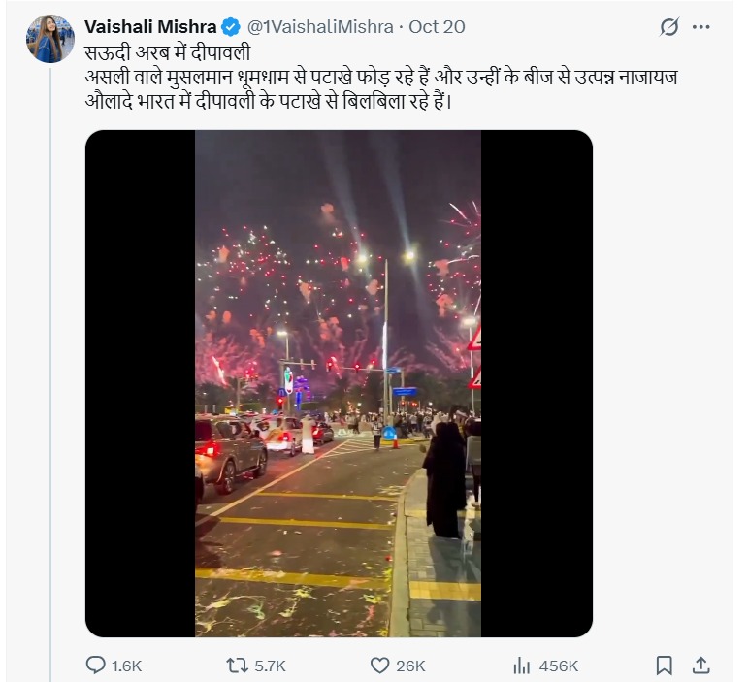Click the 1.6K reply count
The image size is (749, 682).
click(x=128, y=666)
